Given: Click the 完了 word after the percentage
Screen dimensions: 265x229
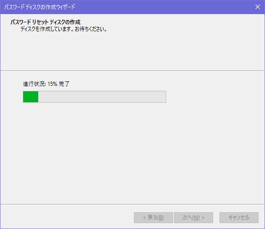Looking at the screenshot, I should 64,84.
